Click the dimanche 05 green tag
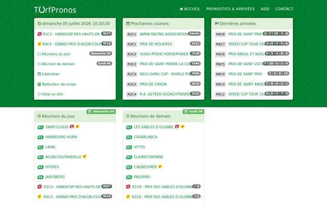The height and width of the screenshot is (204, 327). pyautogui.click(x=101, y=112)
